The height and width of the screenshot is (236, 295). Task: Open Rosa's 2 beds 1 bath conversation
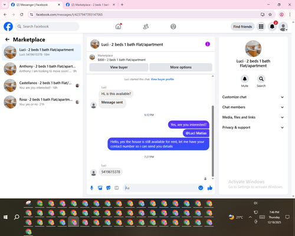click(41, 102)
